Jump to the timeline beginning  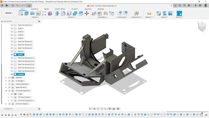coord(2,115)
